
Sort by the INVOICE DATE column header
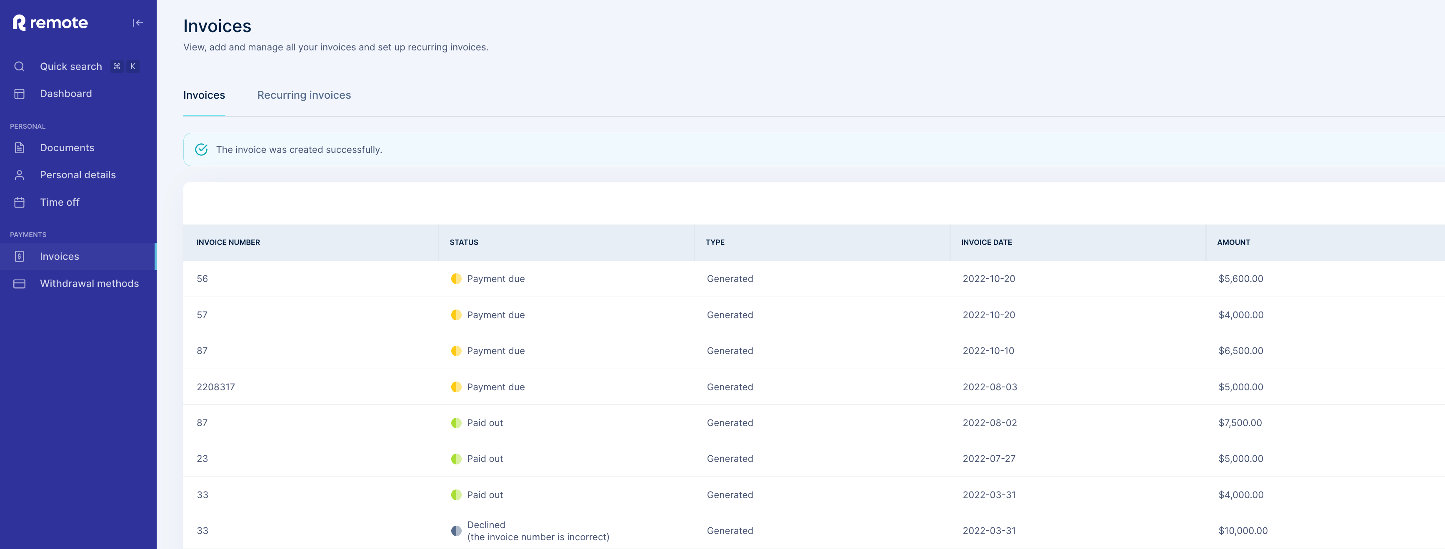(x=986, y=242)
